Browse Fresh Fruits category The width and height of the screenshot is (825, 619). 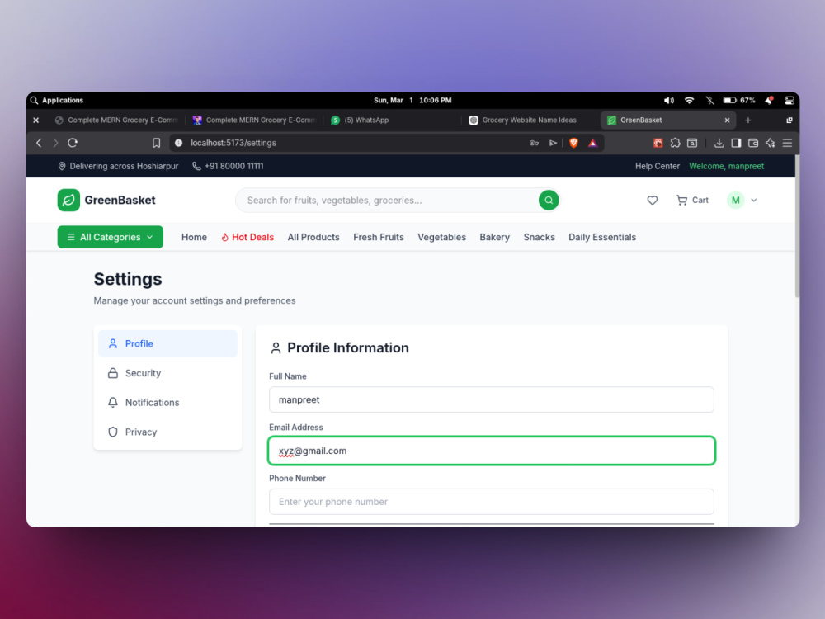(379, 237)
